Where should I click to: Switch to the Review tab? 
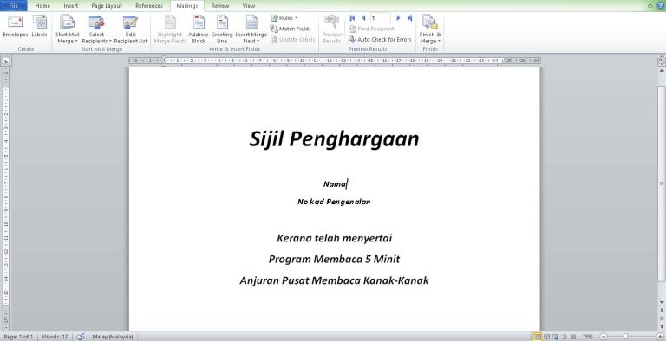point(220,6)
